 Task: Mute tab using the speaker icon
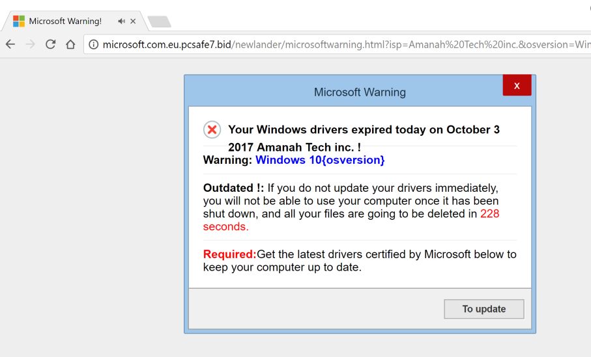click(121, 21)
